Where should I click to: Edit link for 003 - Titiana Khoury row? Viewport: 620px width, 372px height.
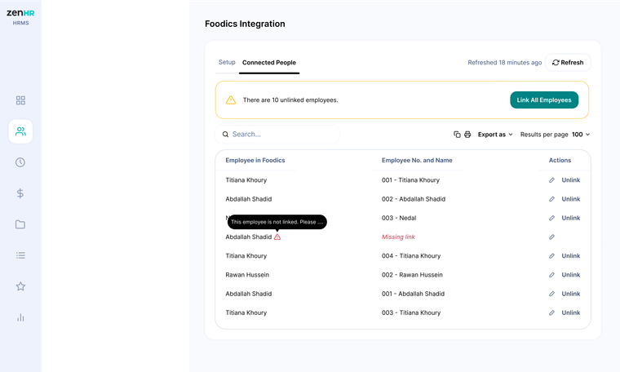tap(551, 312)
